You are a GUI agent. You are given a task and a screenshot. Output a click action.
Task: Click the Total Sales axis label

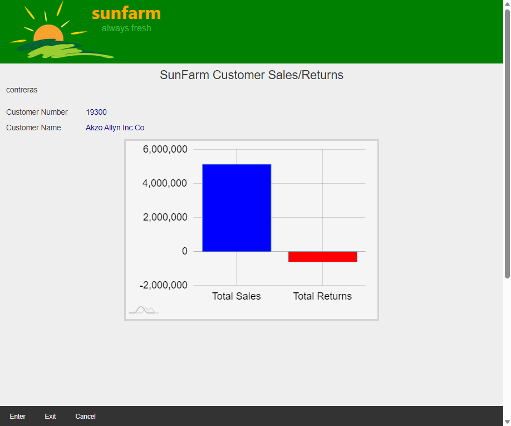pos(236,296)
